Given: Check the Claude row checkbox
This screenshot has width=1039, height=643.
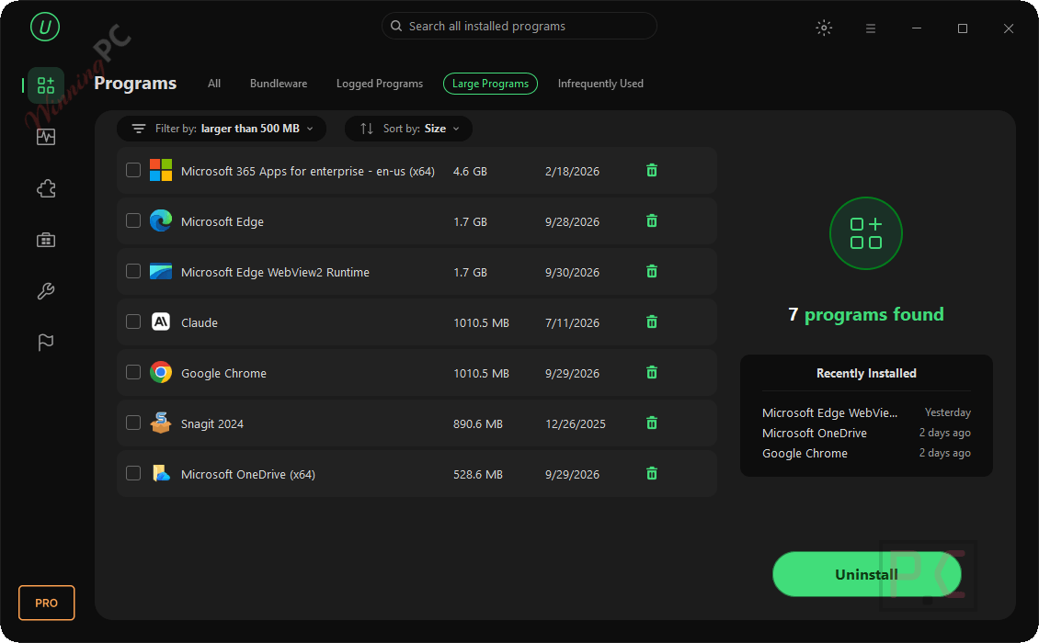Looking at the screenshot, I should click(x=133, y=321).
